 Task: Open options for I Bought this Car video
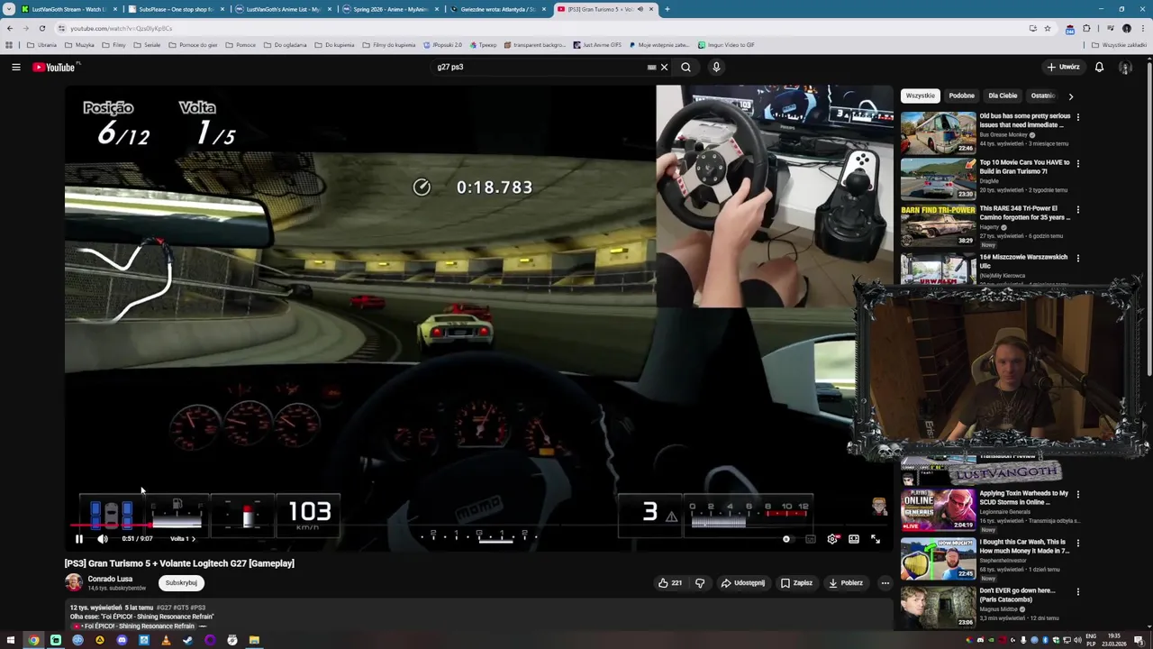point(1077,543)
